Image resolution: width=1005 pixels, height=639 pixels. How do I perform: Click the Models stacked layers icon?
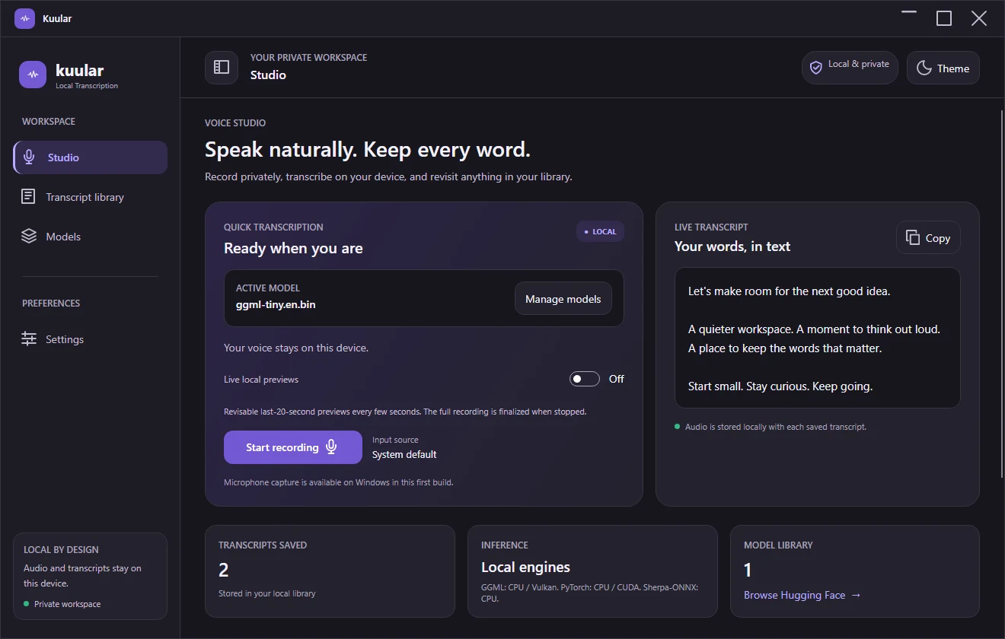click(x=29, y=237)
